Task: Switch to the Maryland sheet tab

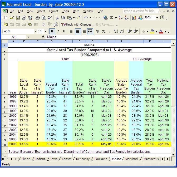Action: (131, 159)
